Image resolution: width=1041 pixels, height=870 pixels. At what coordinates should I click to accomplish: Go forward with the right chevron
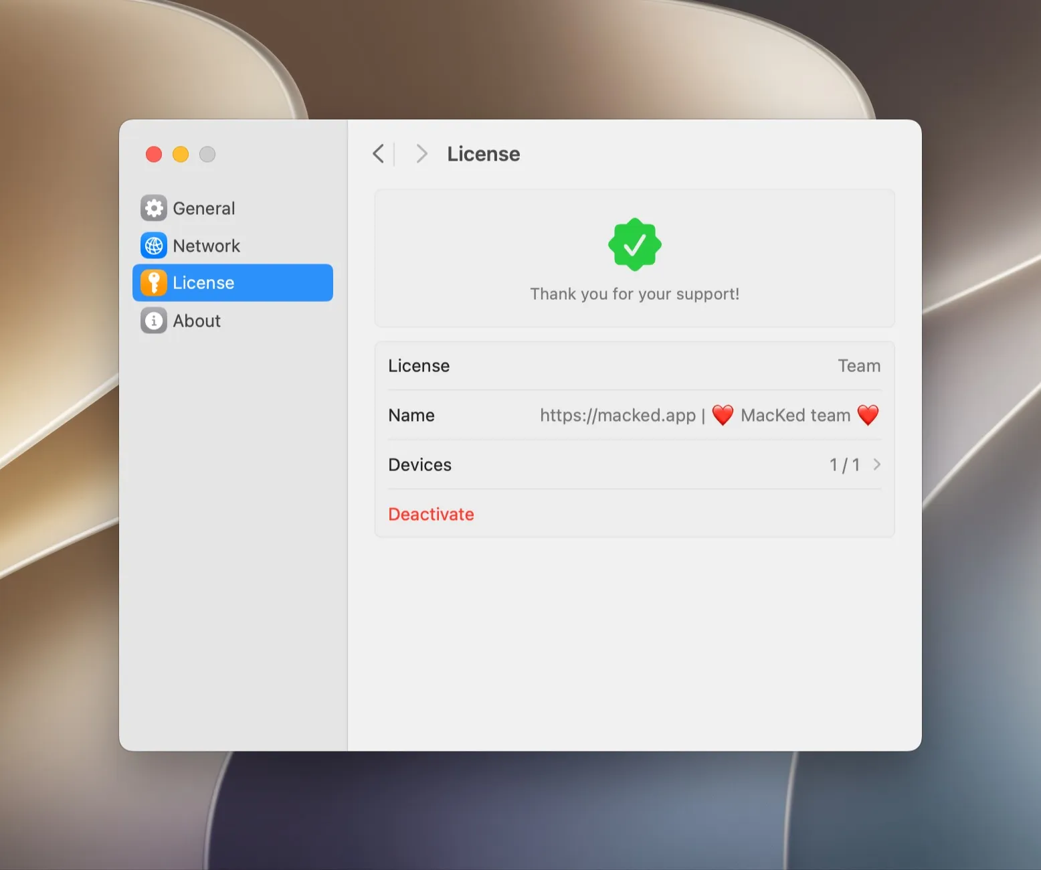(421, 154)
